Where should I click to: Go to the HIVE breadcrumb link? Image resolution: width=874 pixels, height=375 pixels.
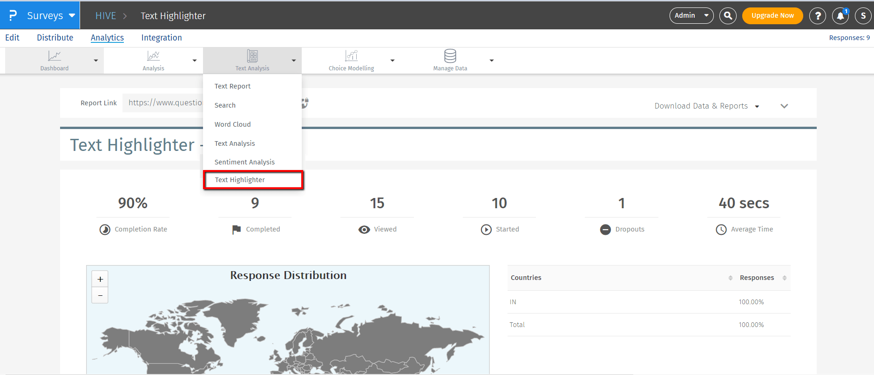[x=106, y=16]
